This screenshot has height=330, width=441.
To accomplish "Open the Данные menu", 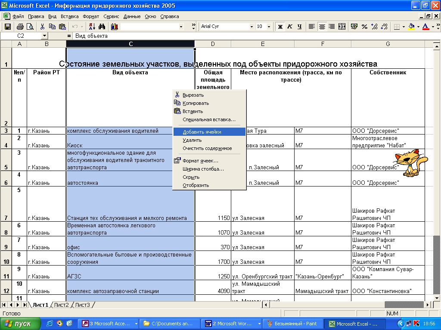I will pyautogui.click(x=132, y=16).
